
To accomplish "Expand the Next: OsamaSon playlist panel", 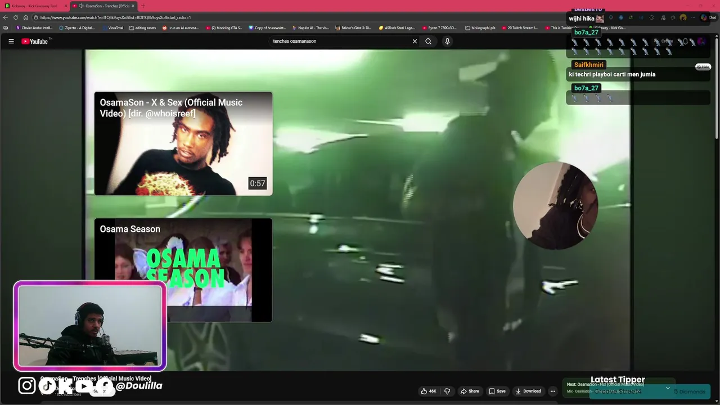I will pos(667,388).
